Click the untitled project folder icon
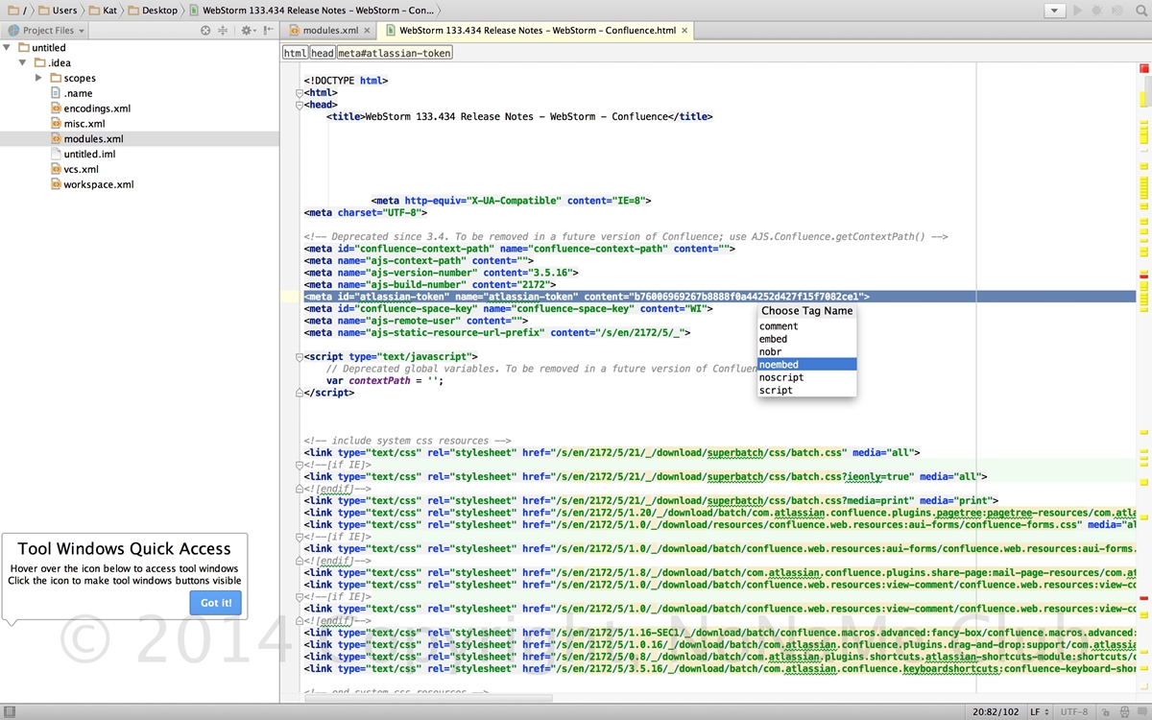 coord(23,47)
